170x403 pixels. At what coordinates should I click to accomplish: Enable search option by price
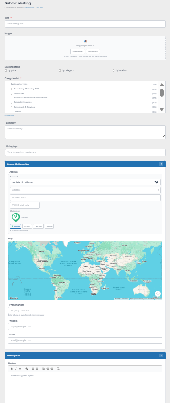tap(6, 70)
